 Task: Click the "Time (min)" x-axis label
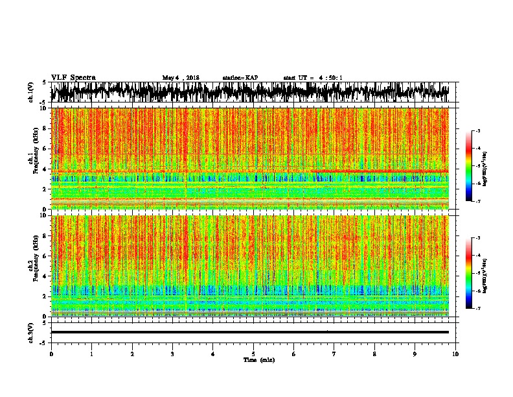point(259,360)
